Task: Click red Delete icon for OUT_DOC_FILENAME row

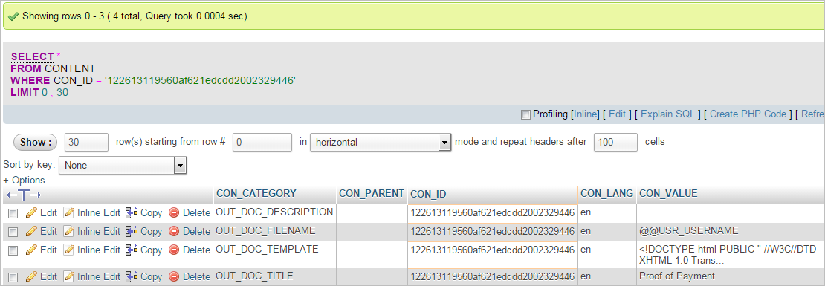Action: pos(174,231)
